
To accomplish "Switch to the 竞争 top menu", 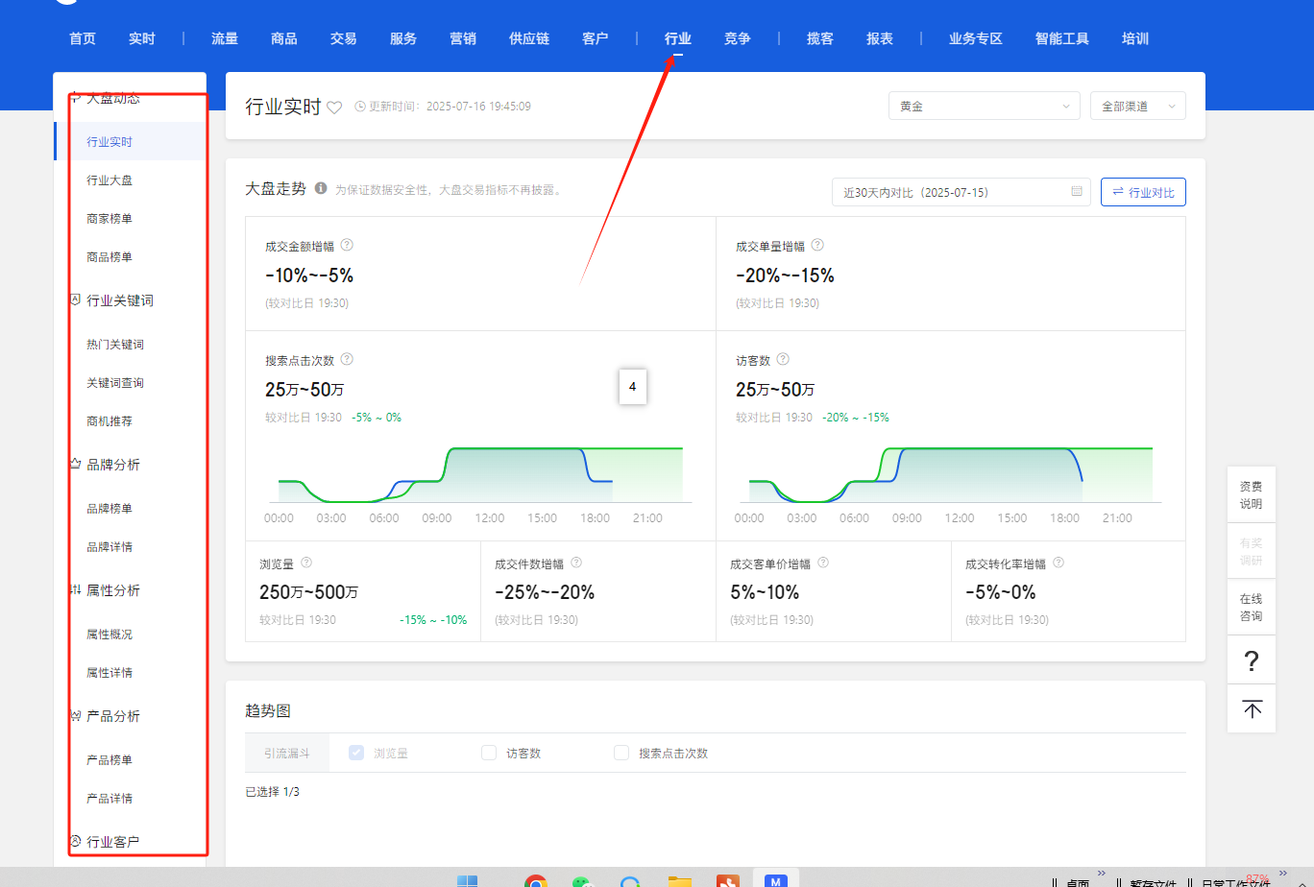I will coord(737,39).
